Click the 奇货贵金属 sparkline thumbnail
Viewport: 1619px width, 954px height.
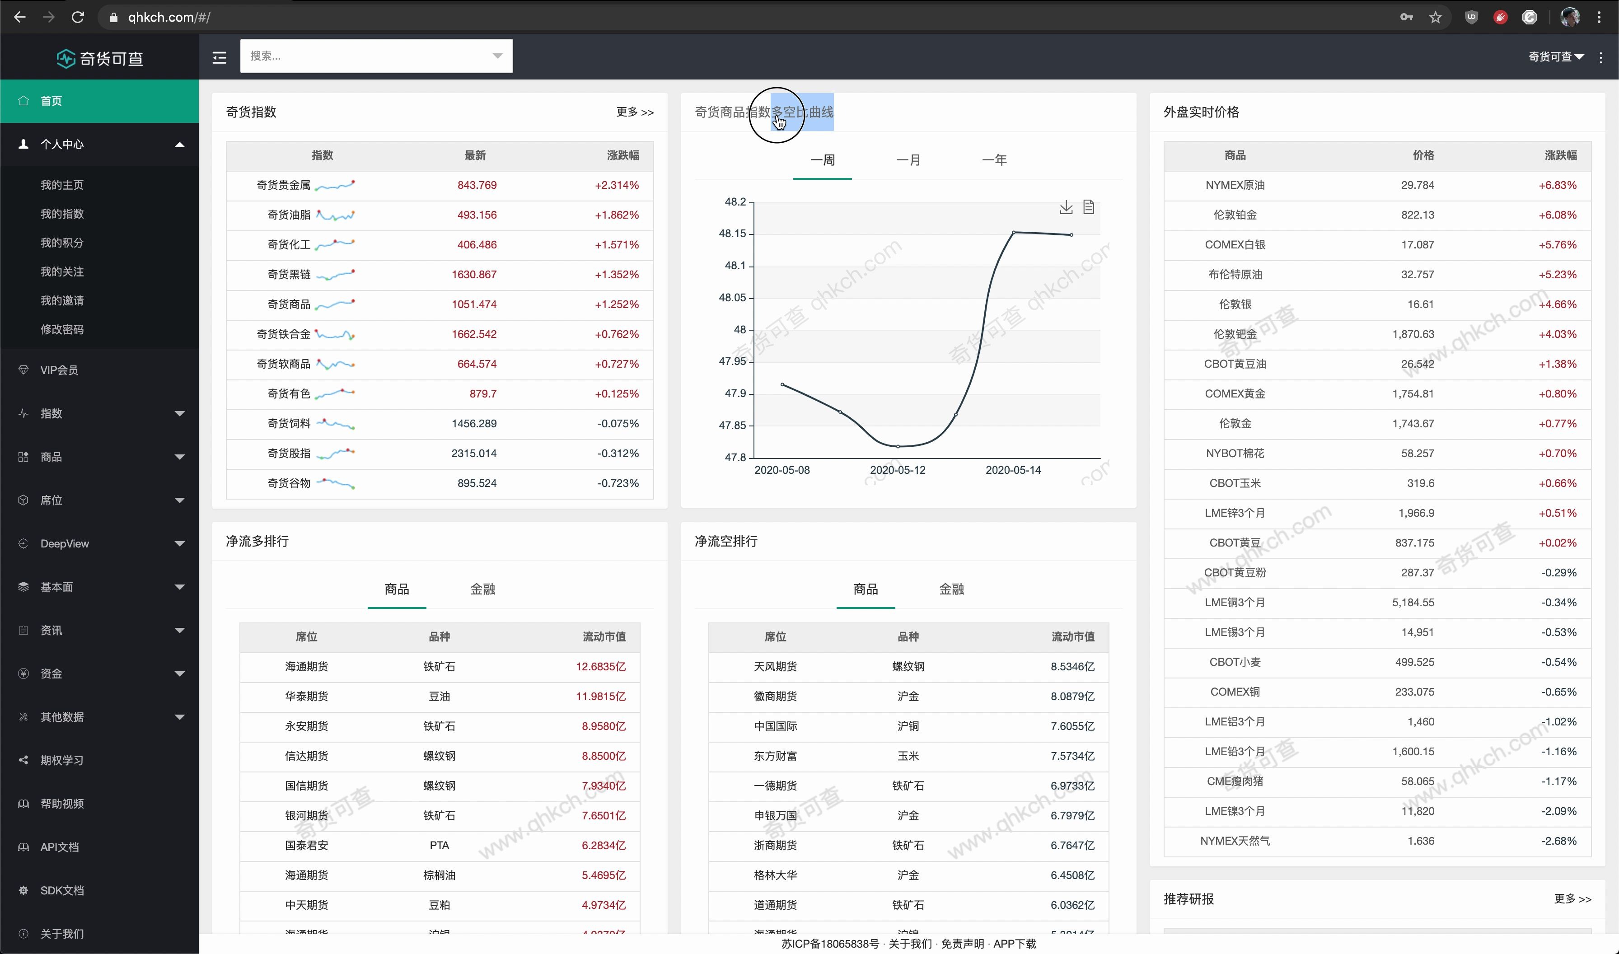pos(335,185)
